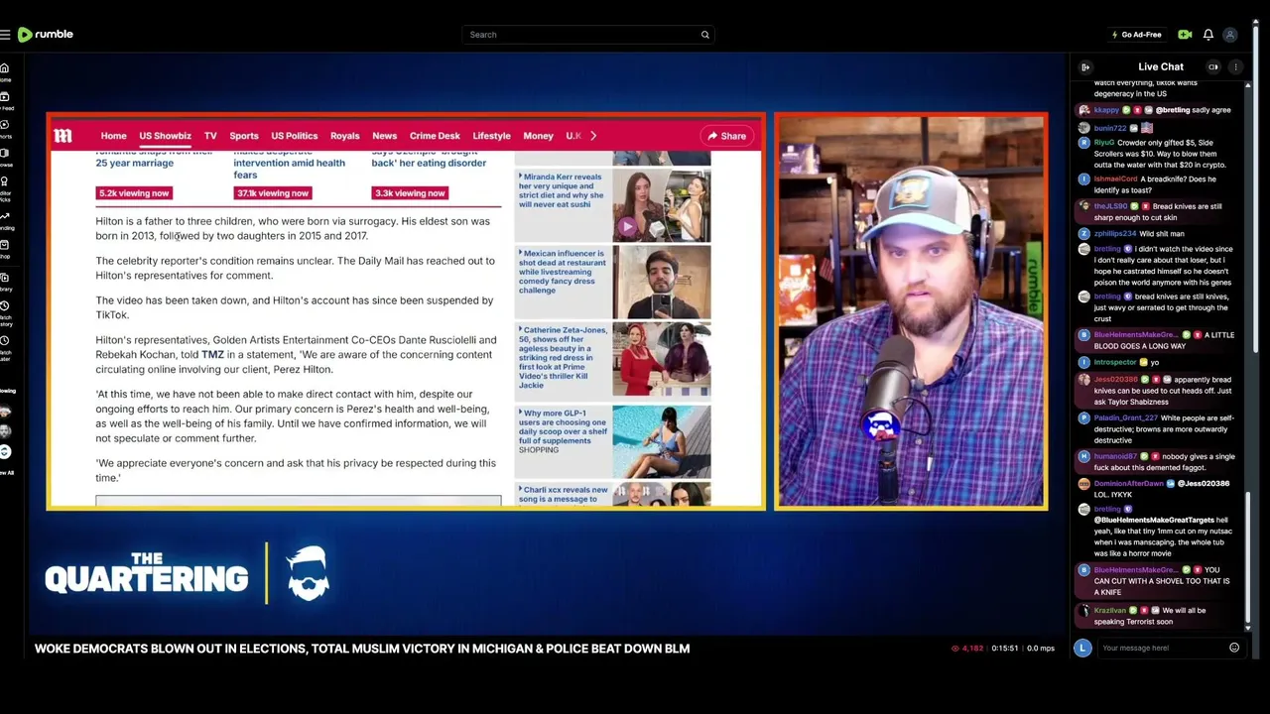1270x714 pixels.
Task: Click the green upload video camera icon
Action: click(1185, 35)
